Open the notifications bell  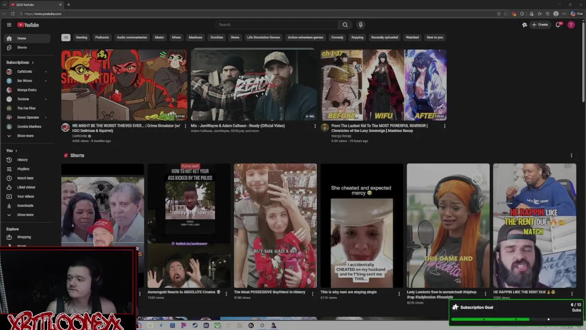tap(558, 25)
